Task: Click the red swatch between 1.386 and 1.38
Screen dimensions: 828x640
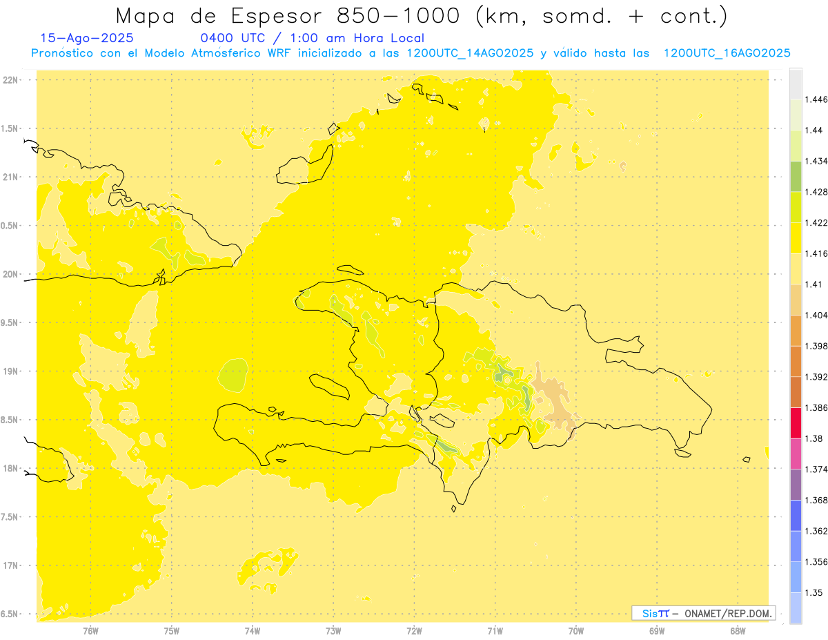Action: pyautogui.click(x=796, y=423)
